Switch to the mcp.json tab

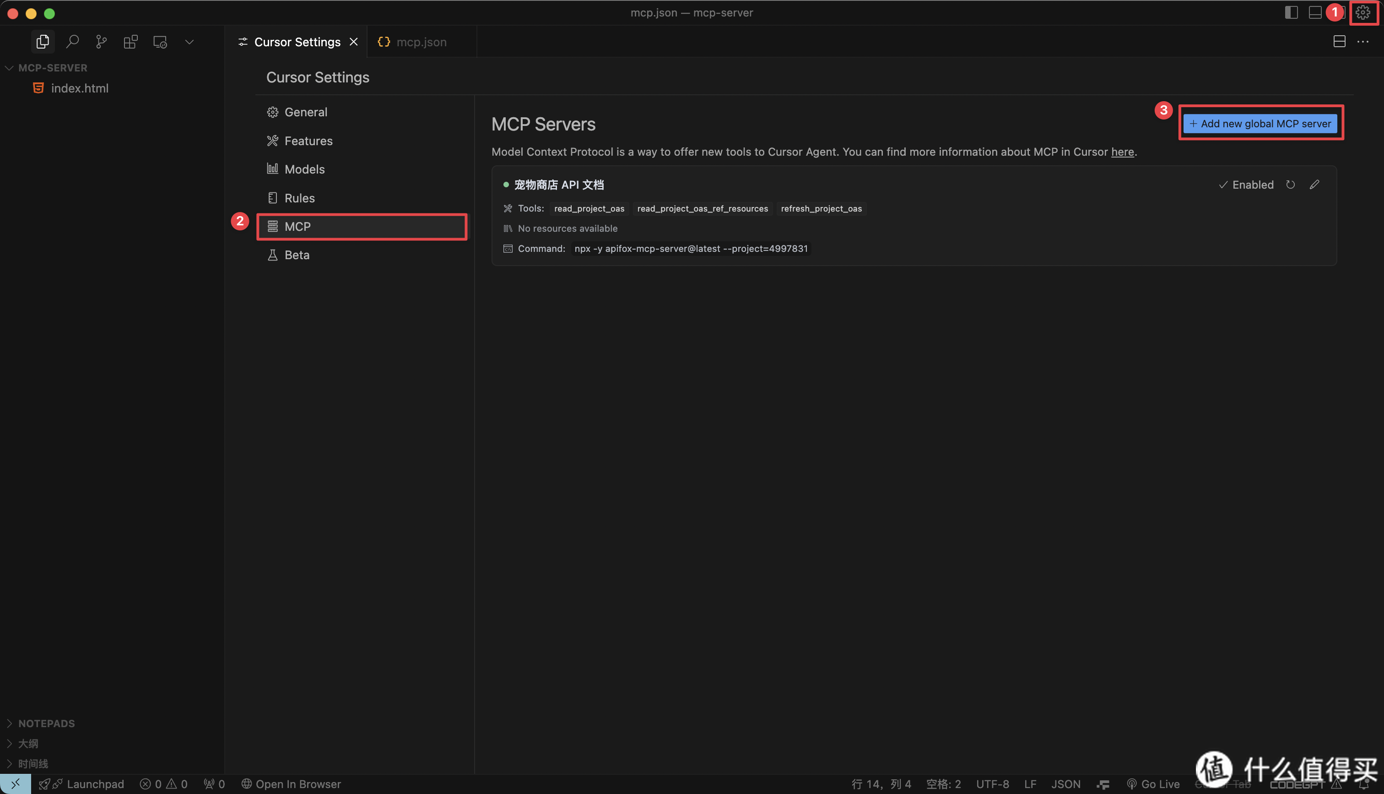pos(421,42)
